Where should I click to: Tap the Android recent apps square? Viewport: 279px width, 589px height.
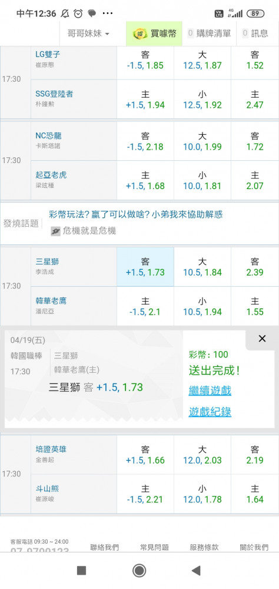point(81,571)
